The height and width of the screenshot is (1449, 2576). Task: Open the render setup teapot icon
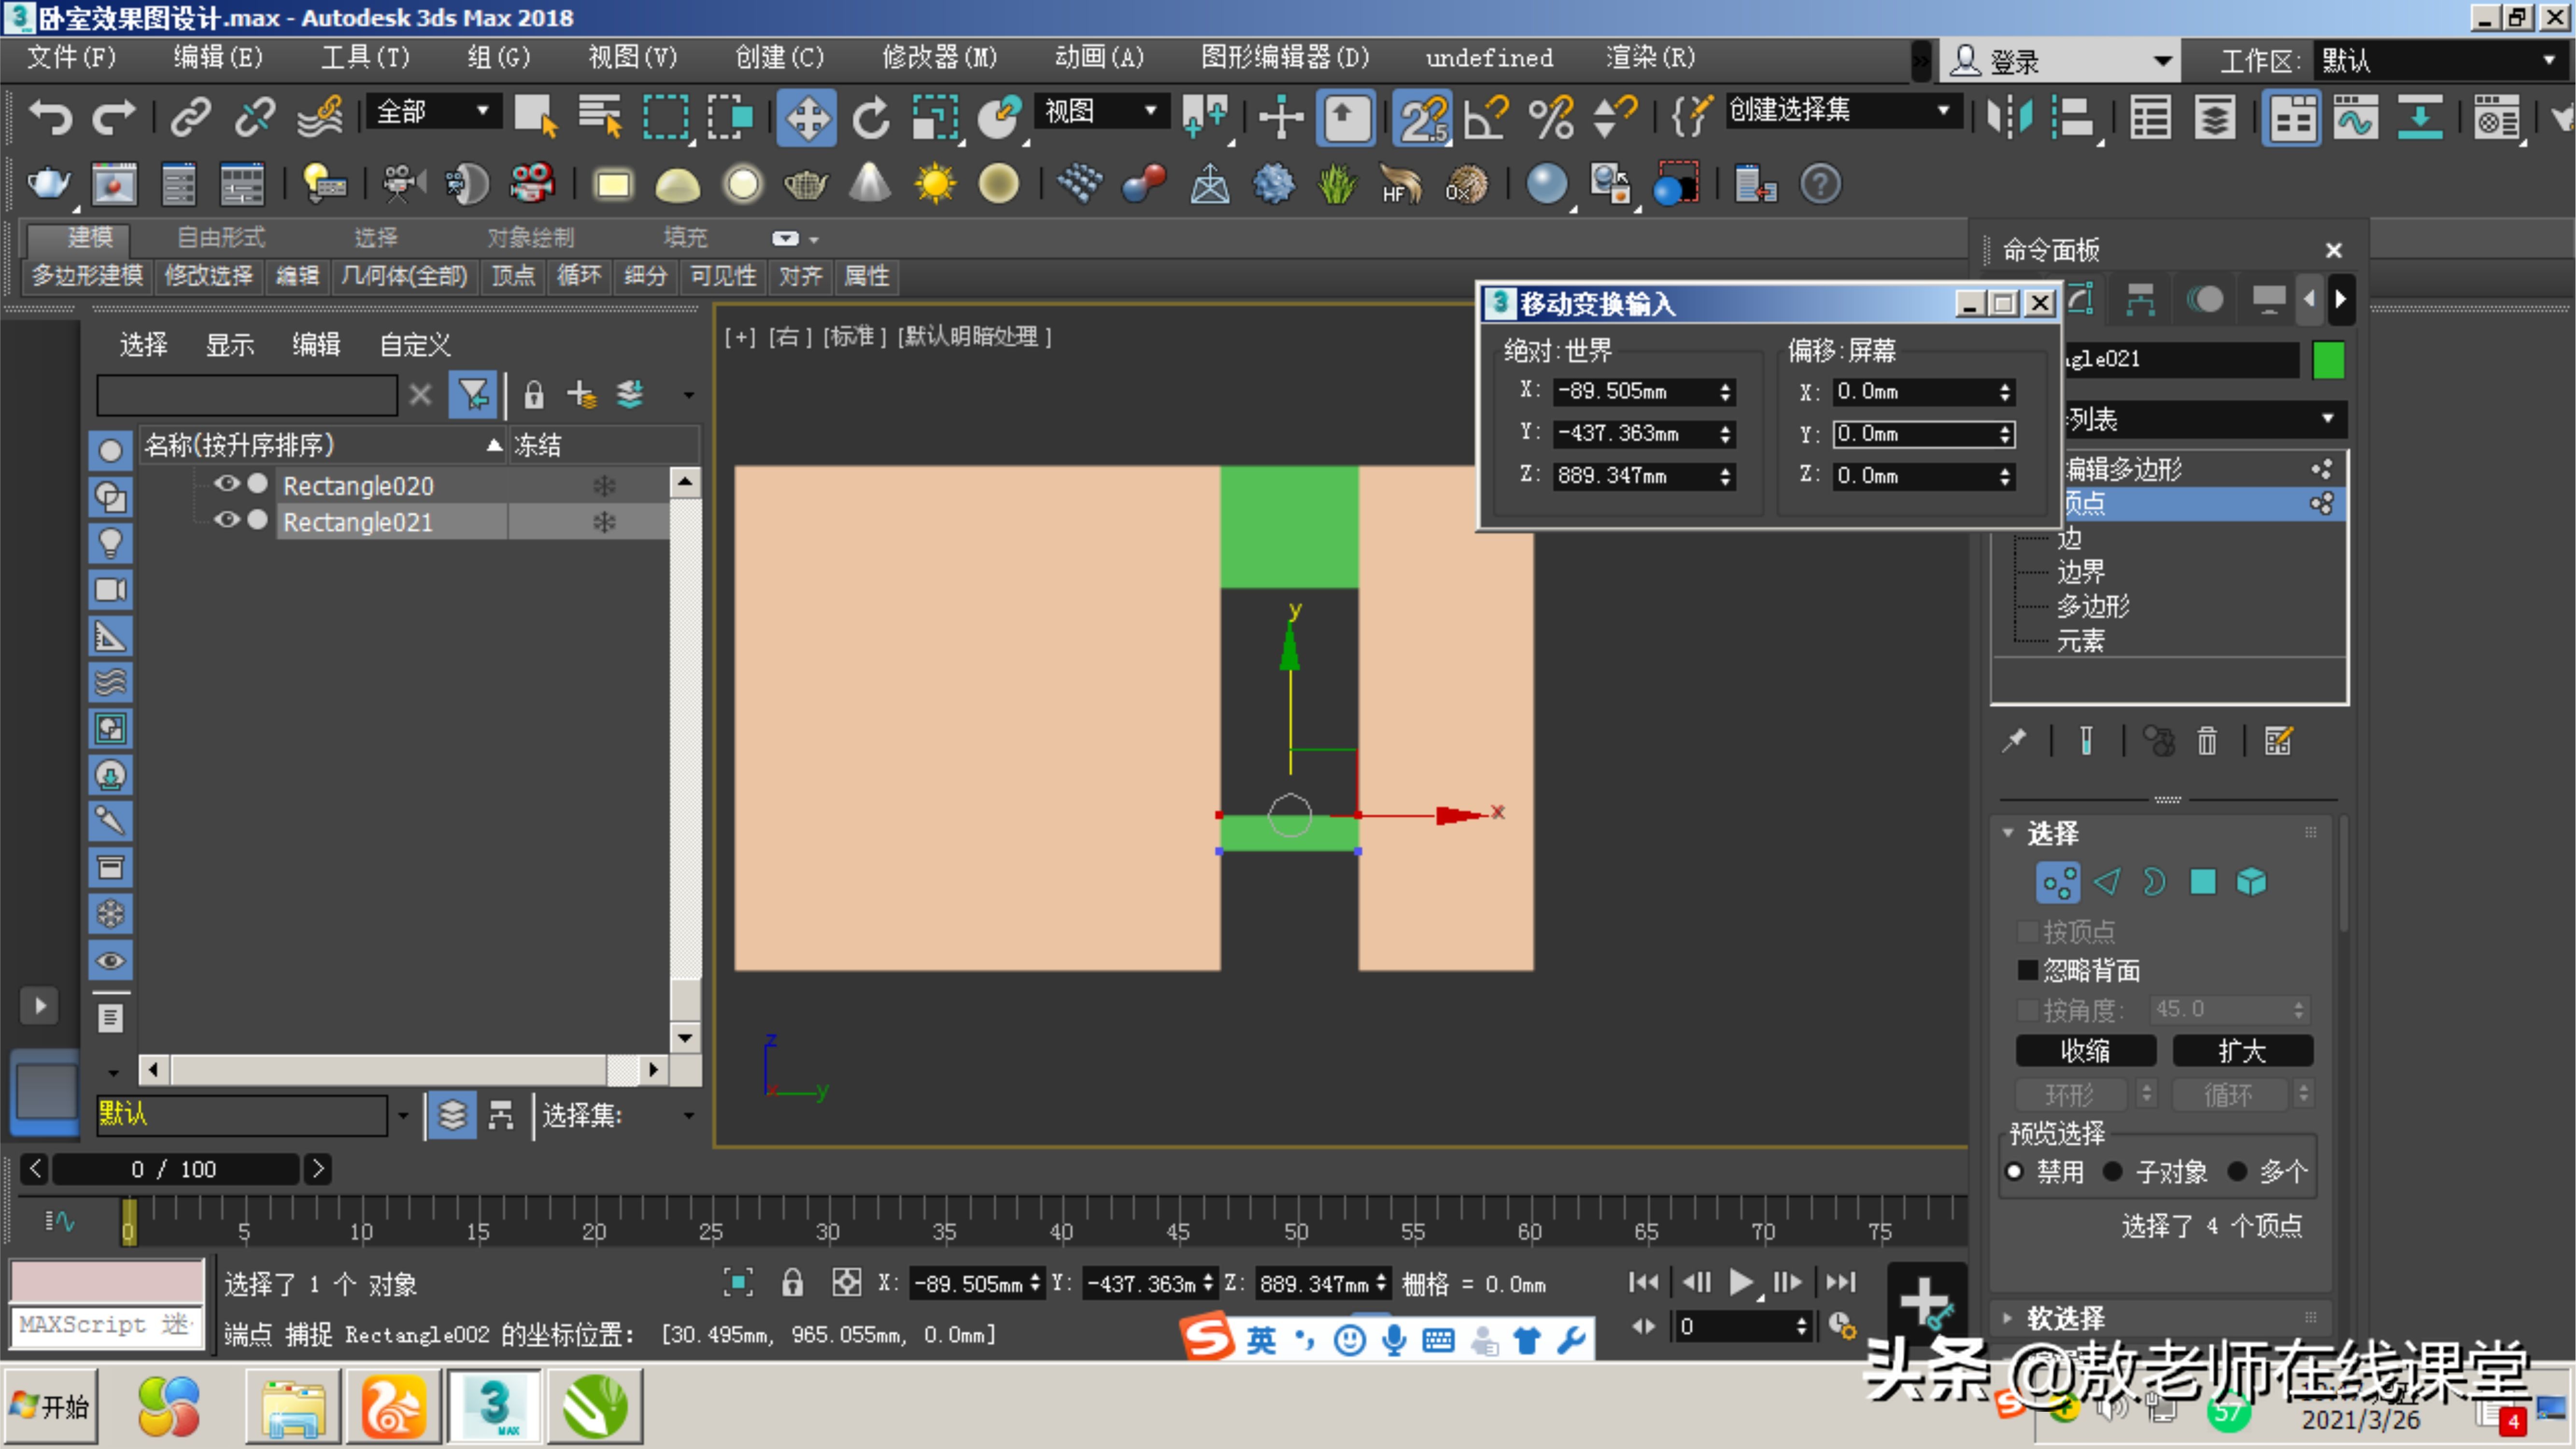coord(47,183)
